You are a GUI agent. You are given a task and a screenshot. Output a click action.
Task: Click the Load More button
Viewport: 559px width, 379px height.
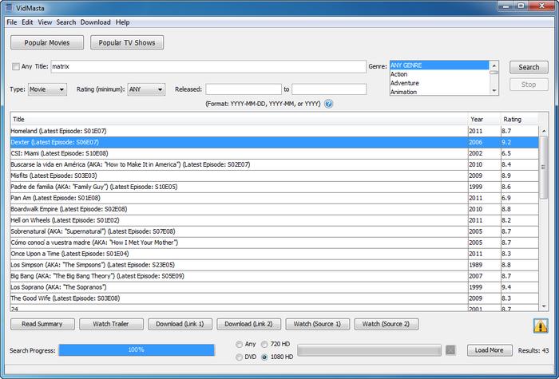(490, 350)
